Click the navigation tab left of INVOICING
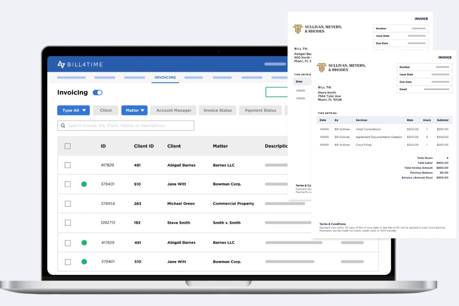This screenshot has height=306, width=459. point(134,78)
